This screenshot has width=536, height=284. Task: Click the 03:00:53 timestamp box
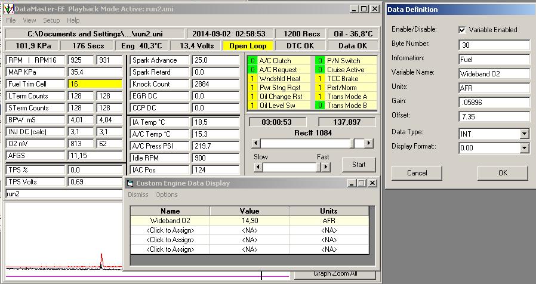pos(276,122)
